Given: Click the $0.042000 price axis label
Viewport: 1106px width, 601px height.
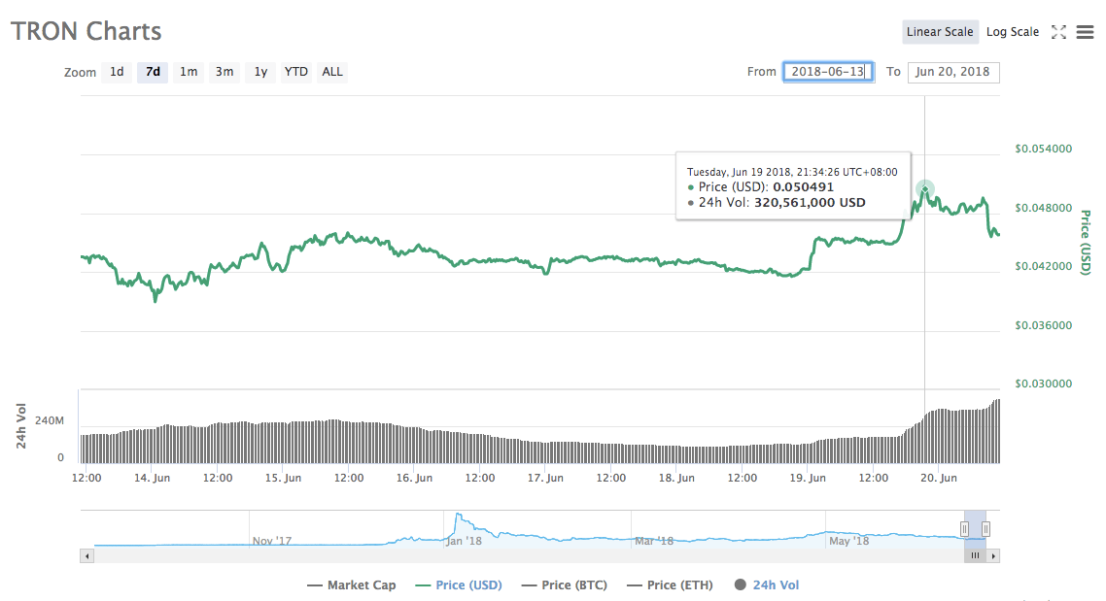Looking at the screenshot, I should pyautogui.click(x=1043, y=266).
